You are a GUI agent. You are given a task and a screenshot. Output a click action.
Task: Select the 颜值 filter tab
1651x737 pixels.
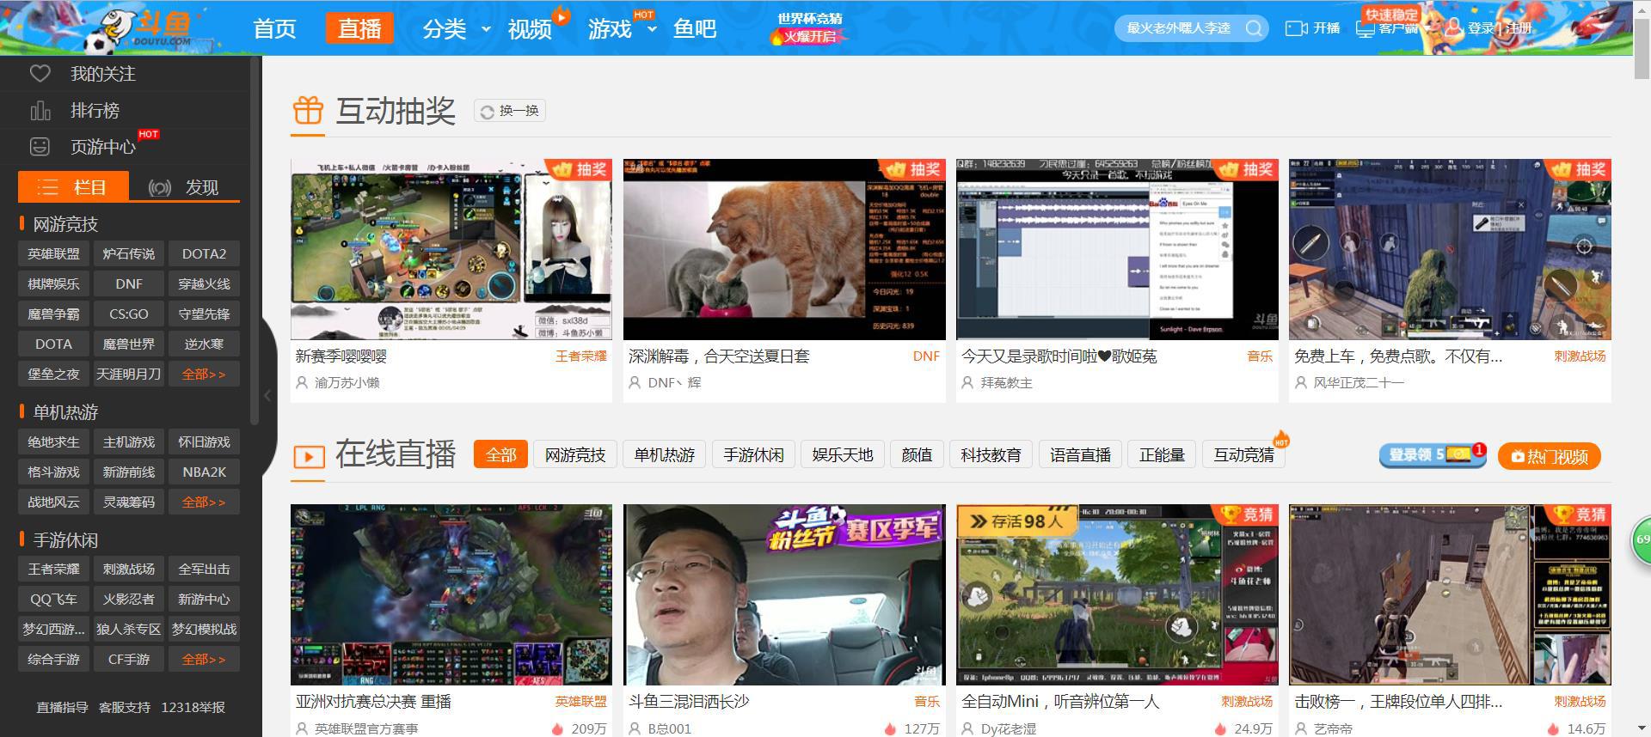(917, 455)
